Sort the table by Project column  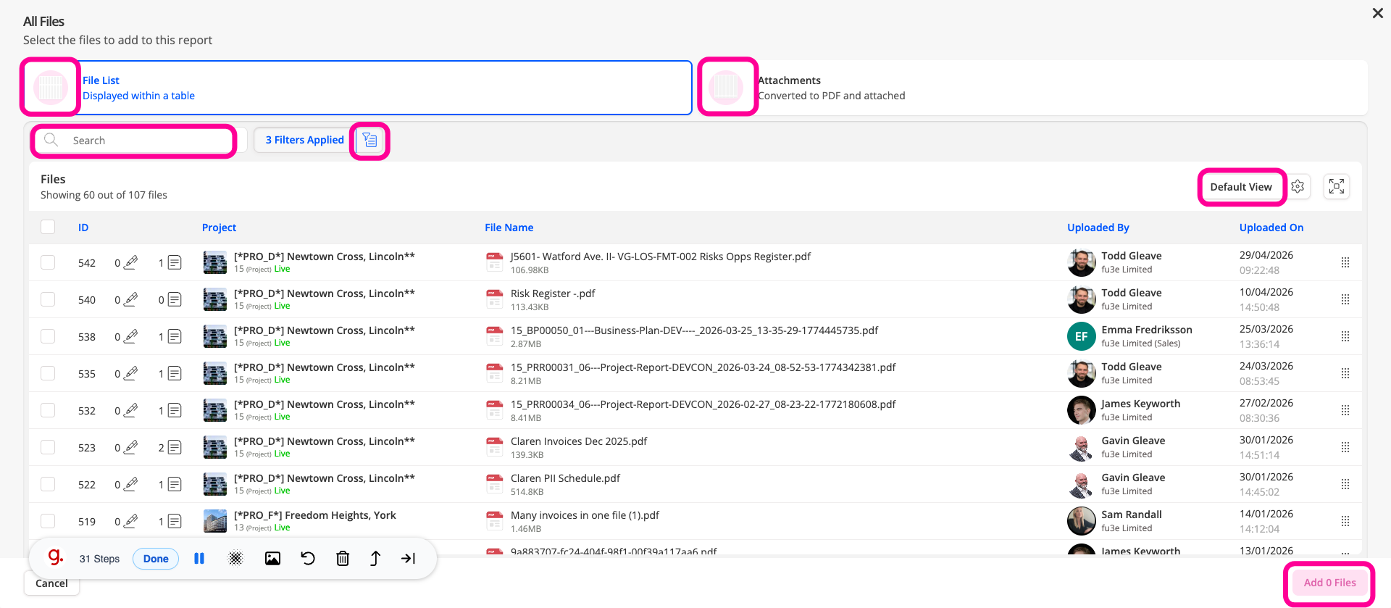pos(219,228)
